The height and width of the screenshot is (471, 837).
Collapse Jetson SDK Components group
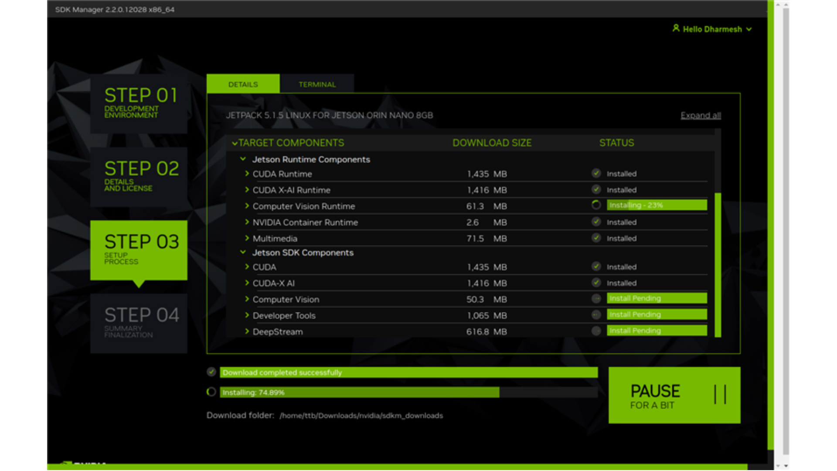click(x=243, y=253)
